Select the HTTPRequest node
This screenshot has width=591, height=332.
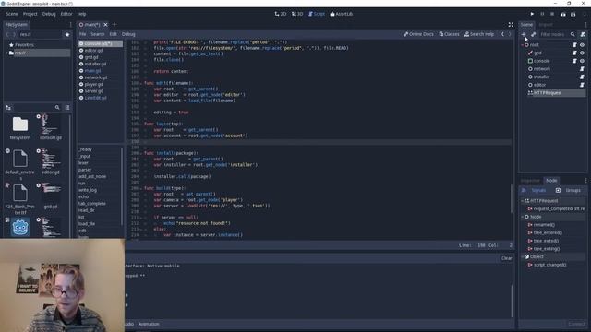point(556,92)
